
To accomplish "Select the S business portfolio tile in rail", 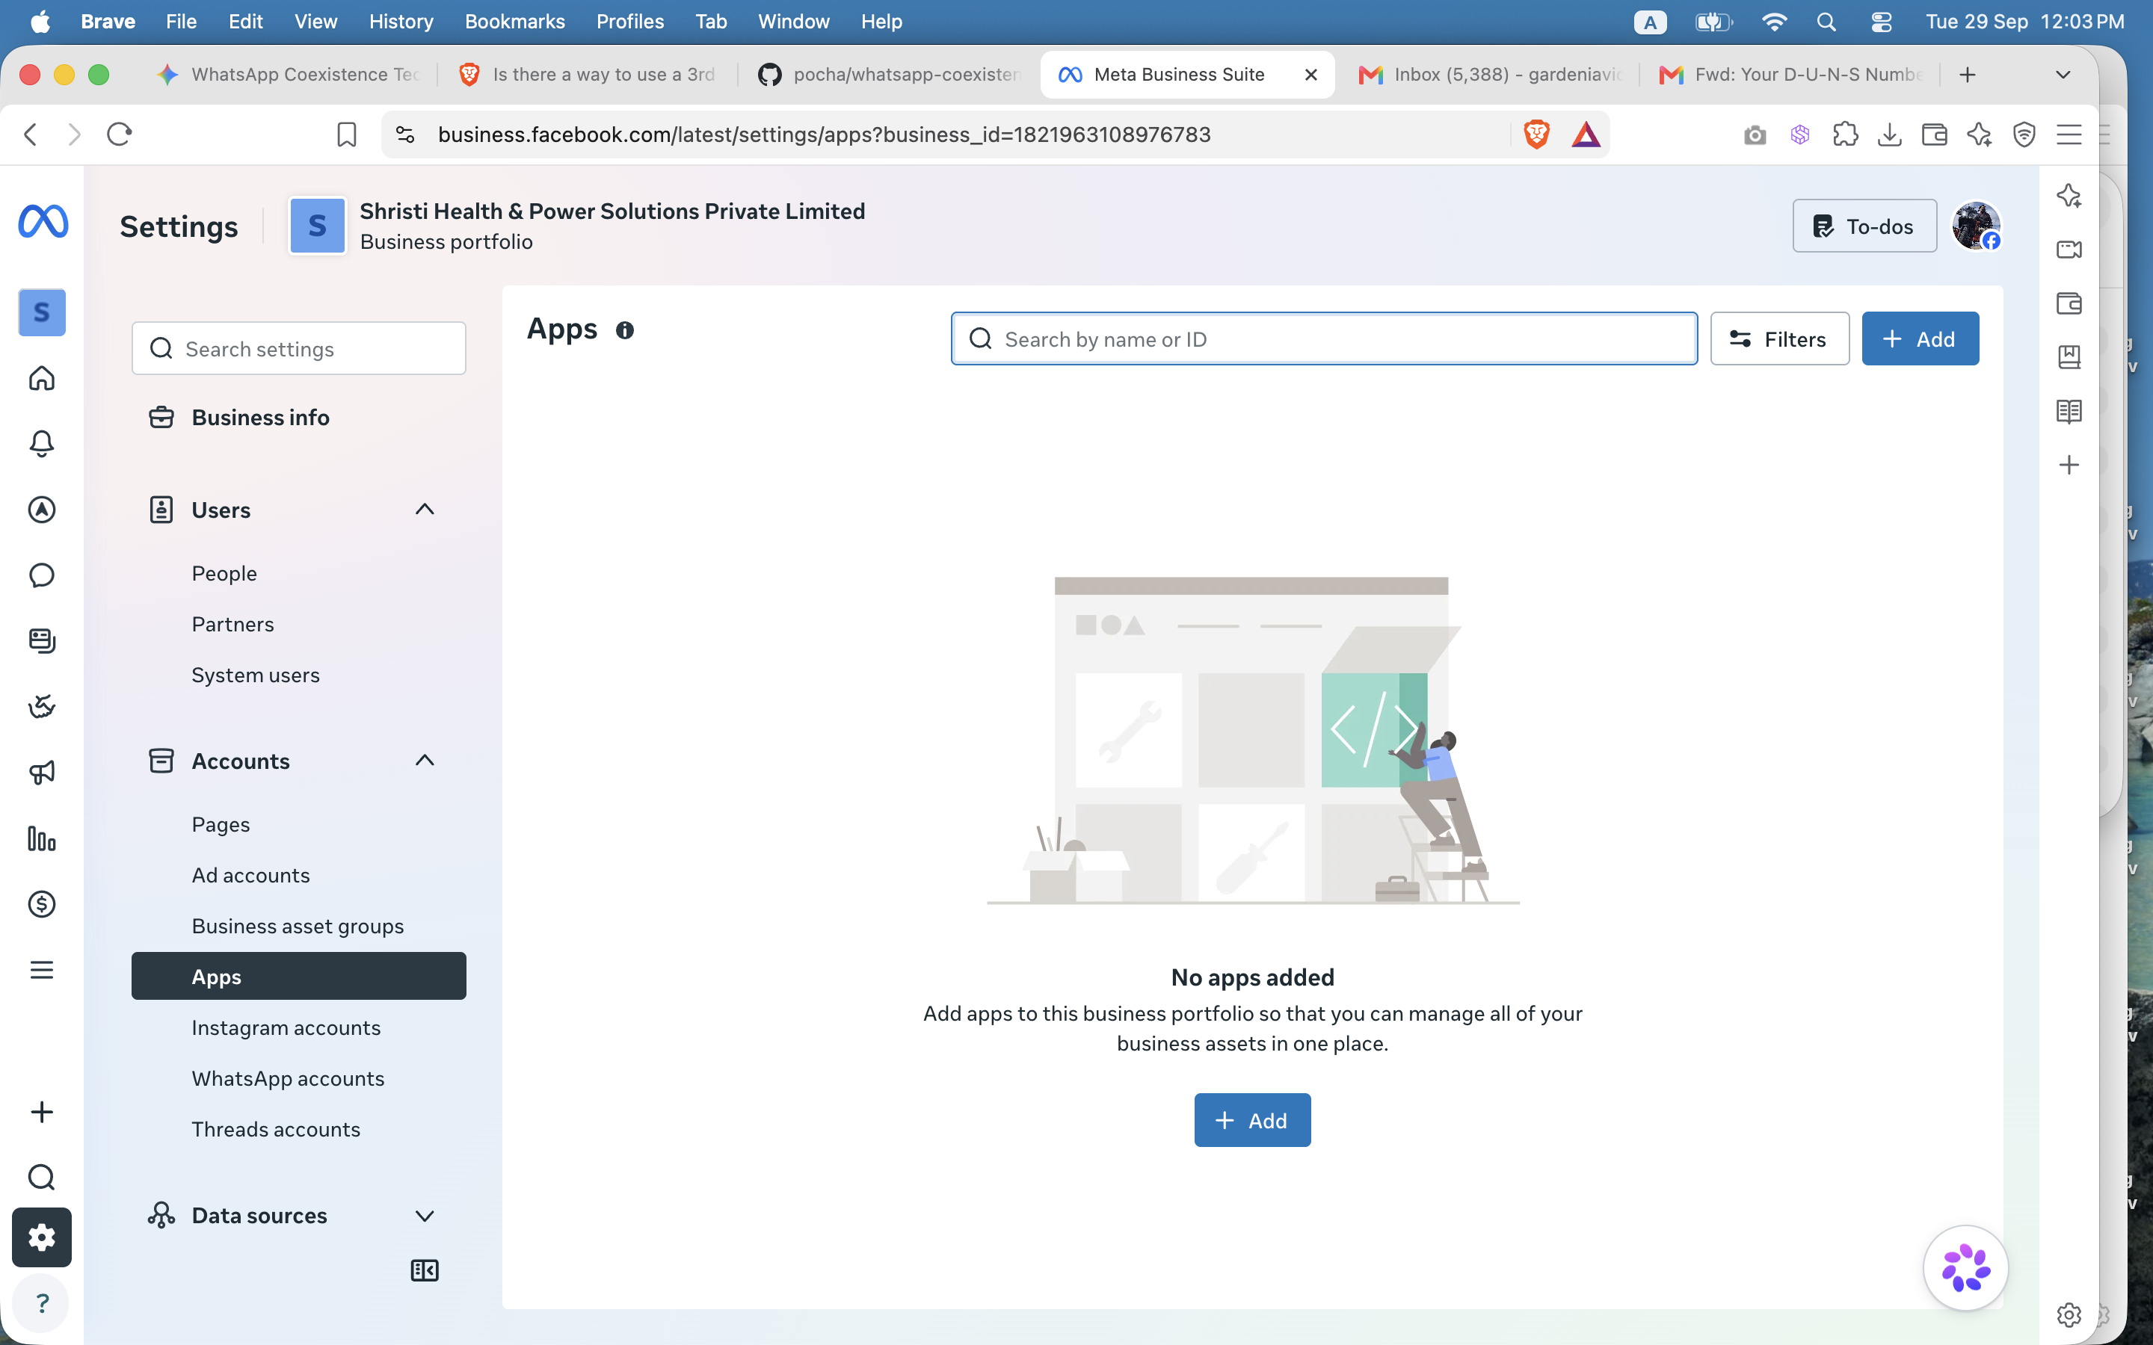I will pos(42,312).
